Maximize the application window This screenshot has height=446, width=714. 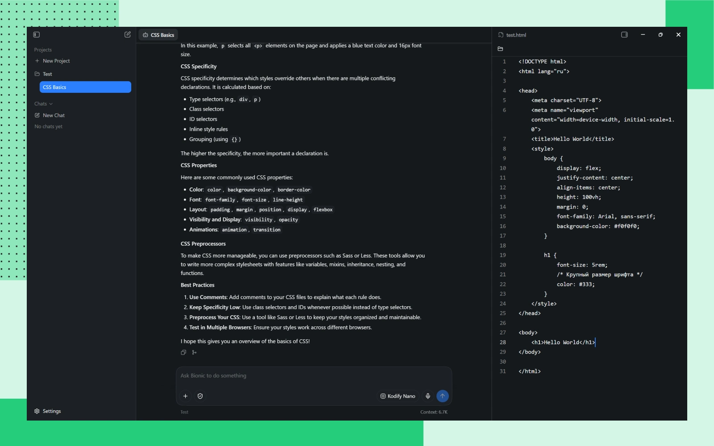point(660,35)
